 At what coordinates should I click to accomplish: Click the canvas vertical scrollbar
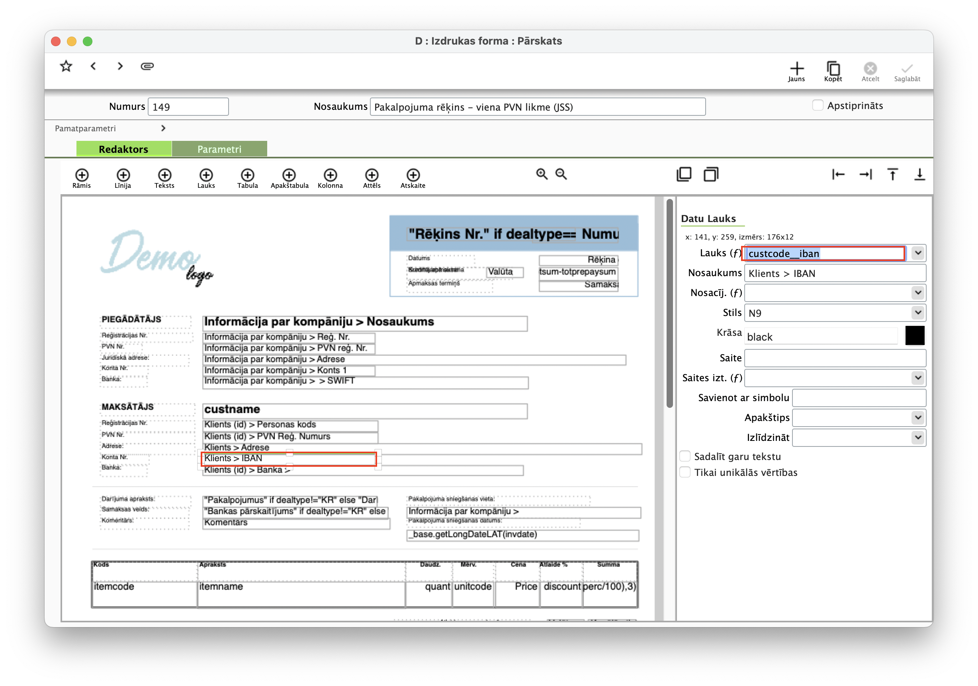click(670, 303)
